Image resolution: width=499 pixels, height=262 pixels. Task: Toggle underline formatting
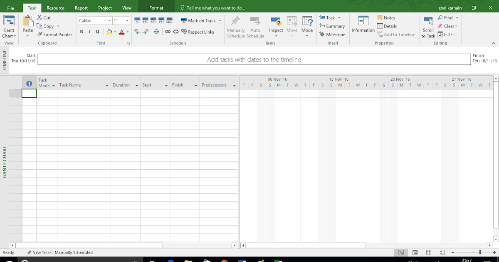[97, 32]
